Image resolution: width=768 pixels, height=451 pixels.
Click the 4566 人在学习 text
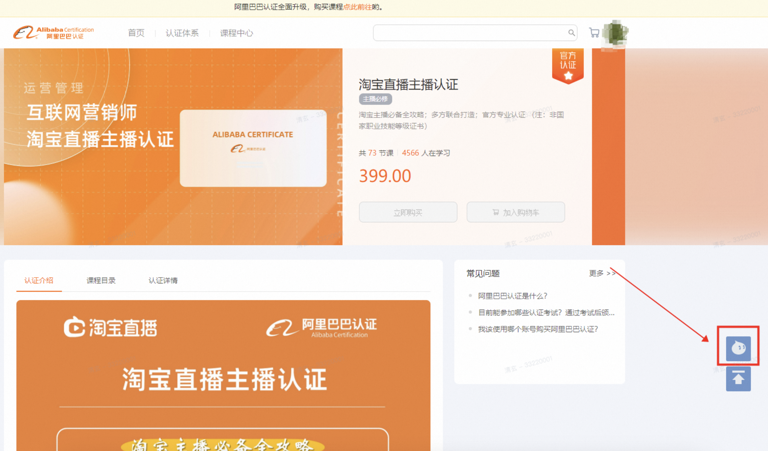pos(426,153)
